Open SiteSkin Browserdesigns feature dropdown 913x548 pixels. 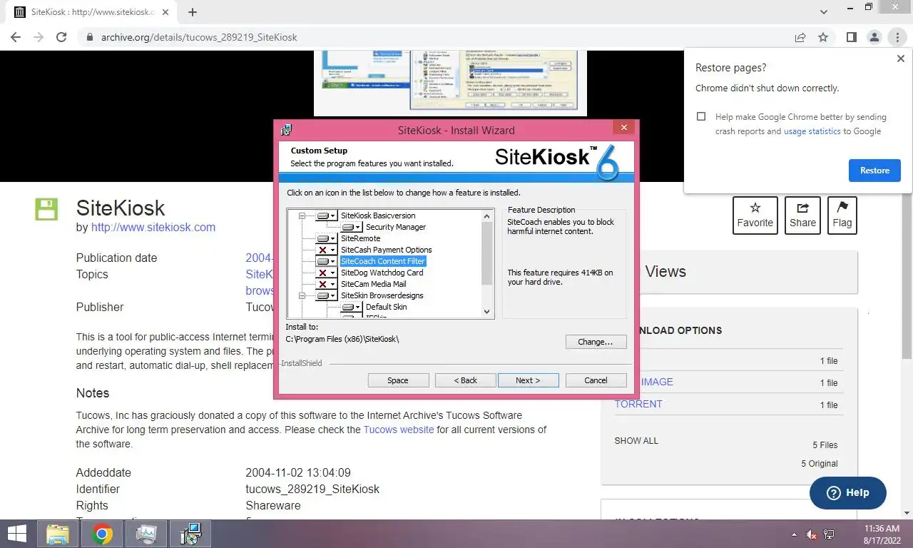pyautogui.click(x=327, y=295)
